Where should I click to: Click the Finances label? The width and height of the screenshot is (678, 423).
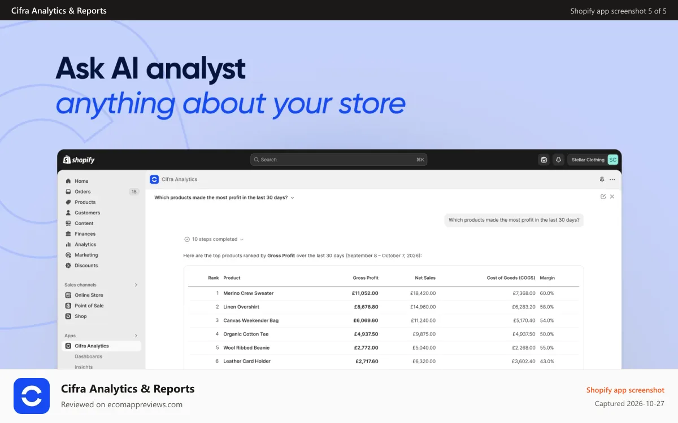pos(85,233)
